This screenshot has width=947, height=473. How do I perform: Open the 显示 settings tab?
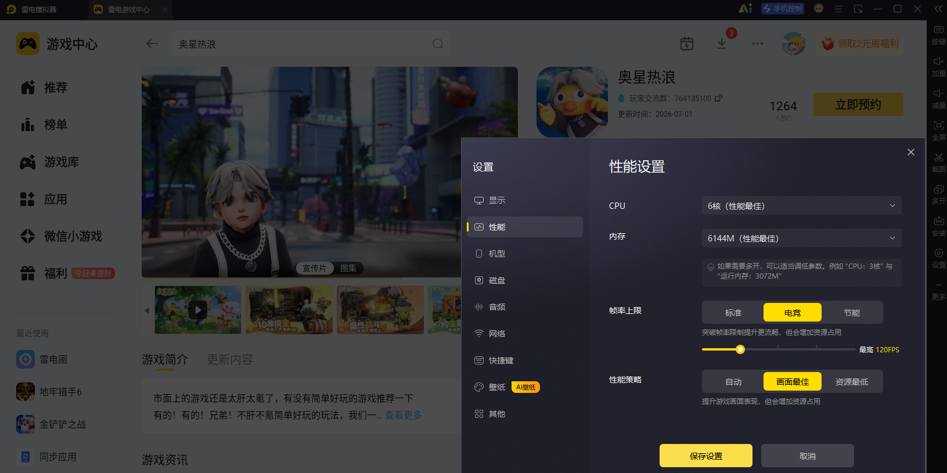pos(525,200)
